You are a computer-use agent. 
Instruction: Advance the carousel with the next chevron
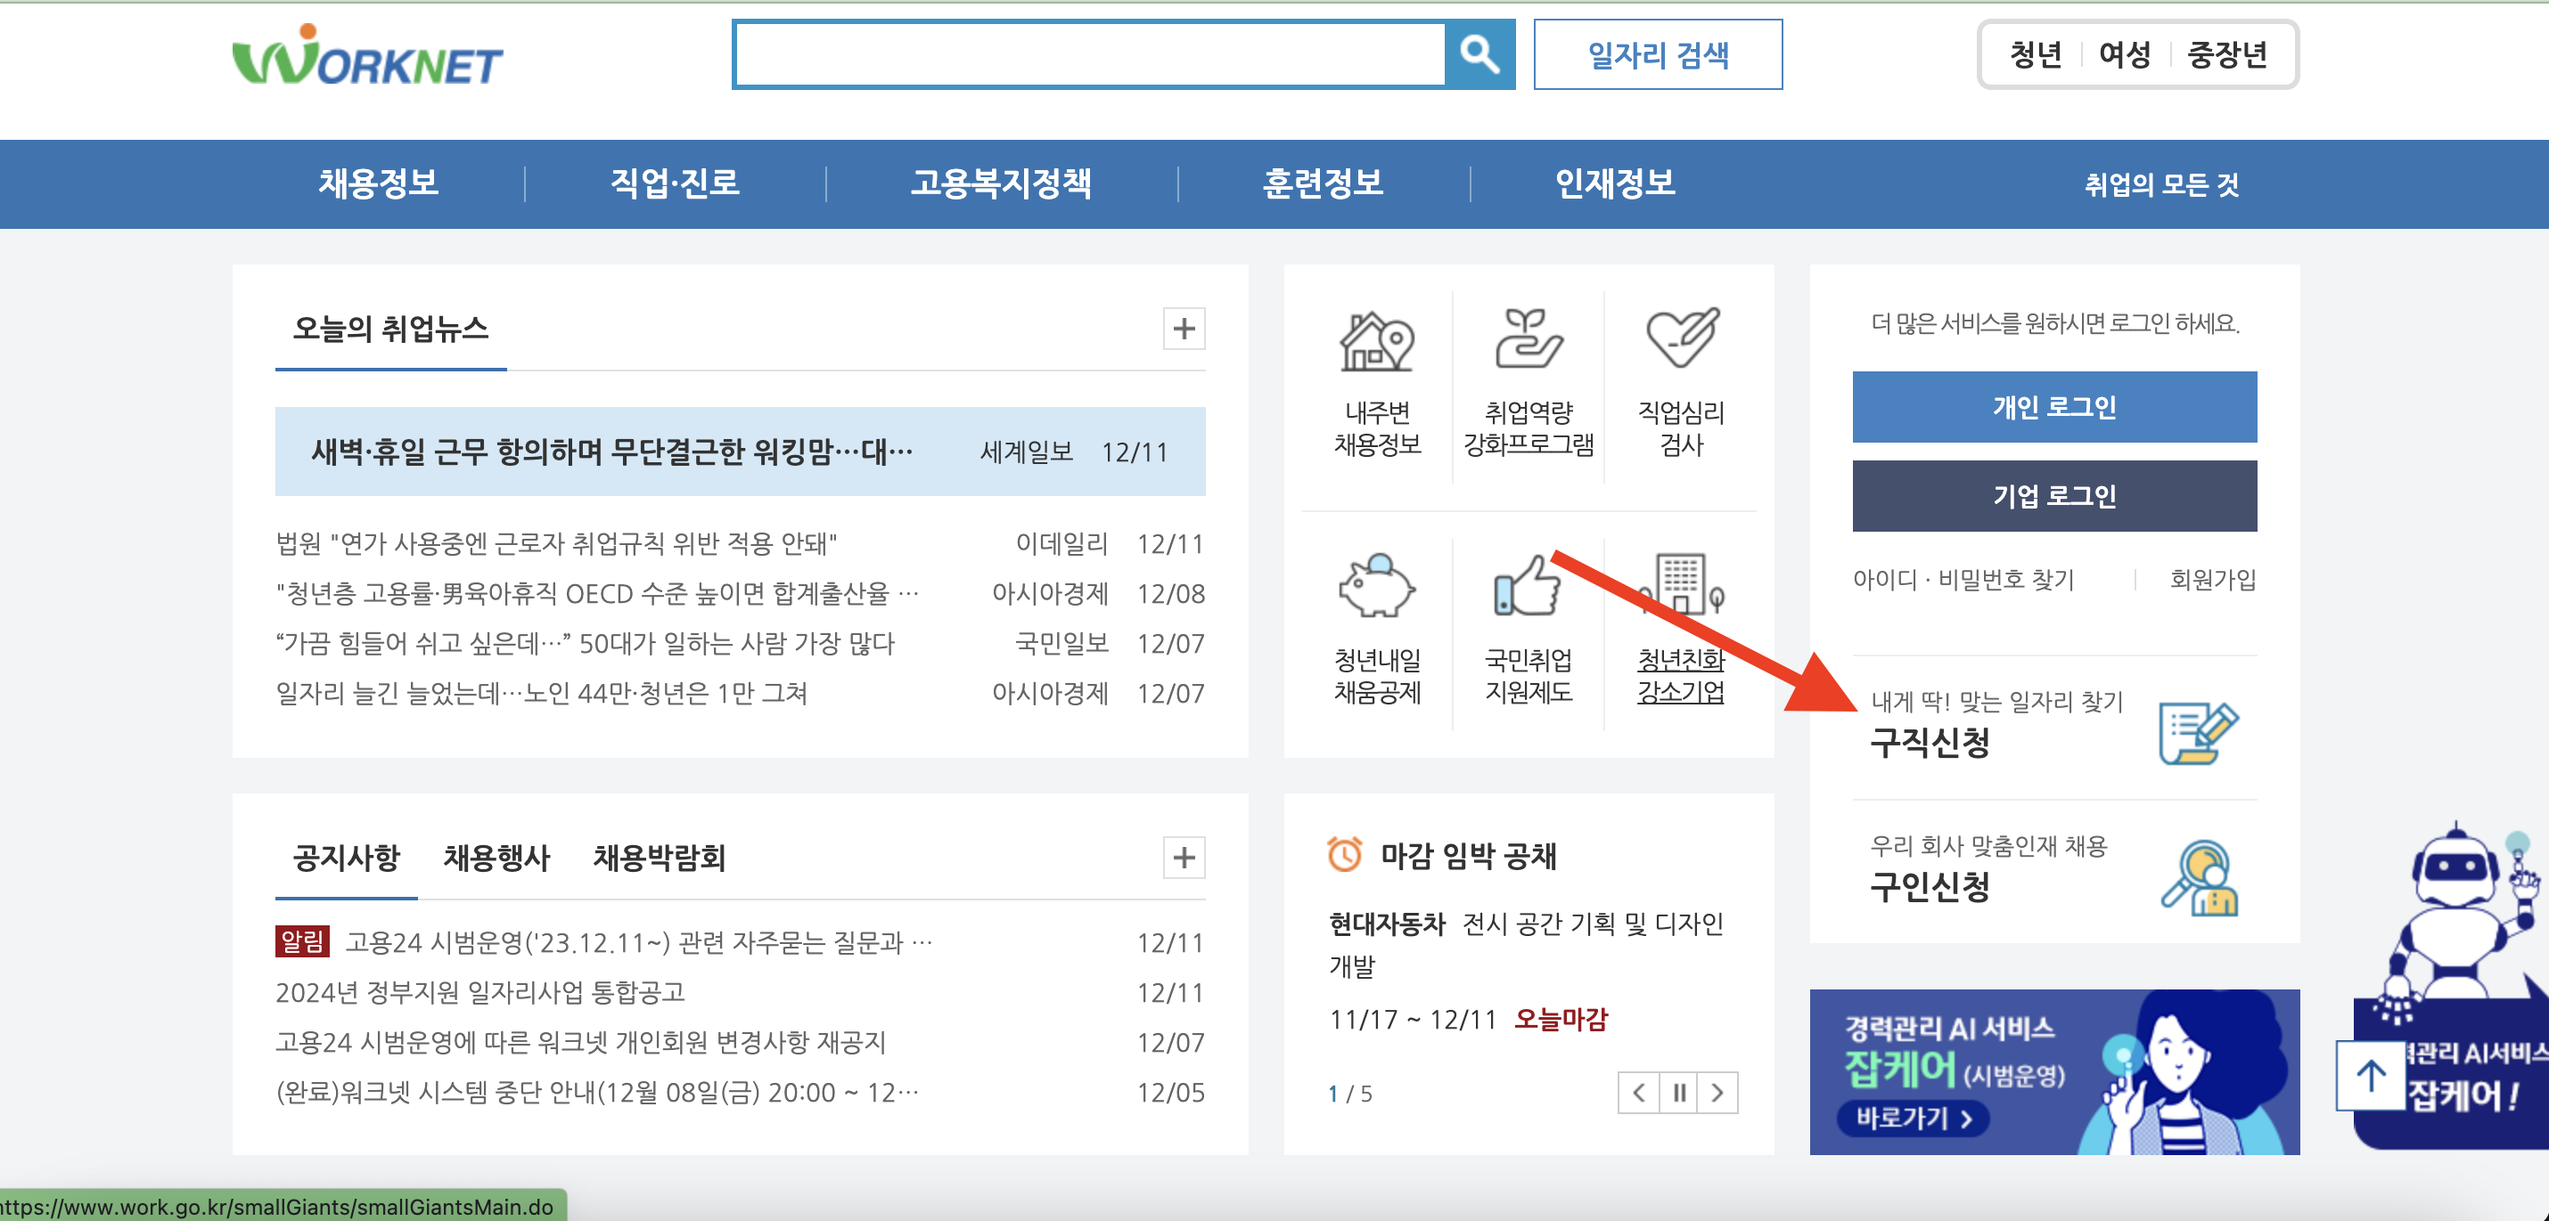(x=1717, y=1093)
